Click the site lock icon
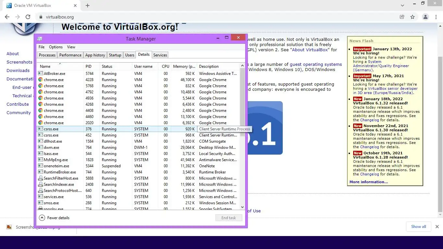This screenshot has height=249, width=443. [x=41, y=17]
